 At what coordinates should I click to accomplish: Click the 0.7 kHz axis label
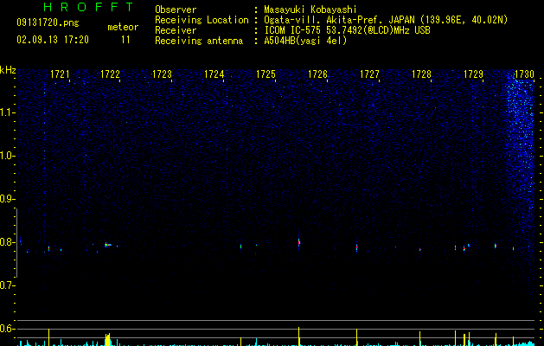coord(8,285)
